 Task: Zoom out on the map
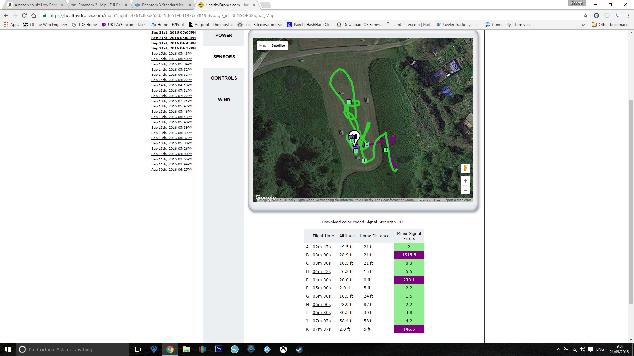tap(465, 190)
